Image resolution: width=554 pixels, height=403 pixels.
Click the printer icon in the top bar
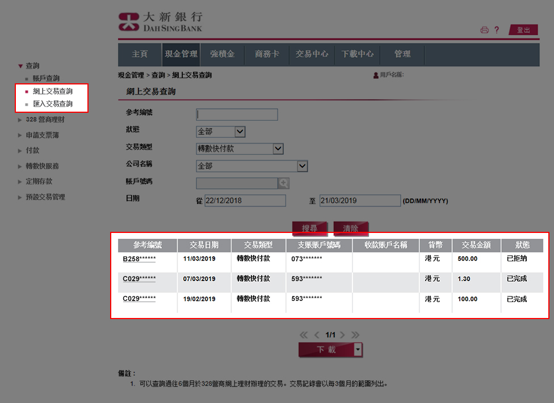click(x=484, y=30)
